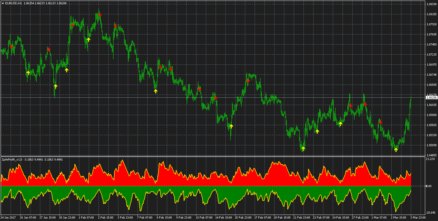438x221 pixels.
Task: Click the 1.06035 price axis label
Action: point(431,105)
